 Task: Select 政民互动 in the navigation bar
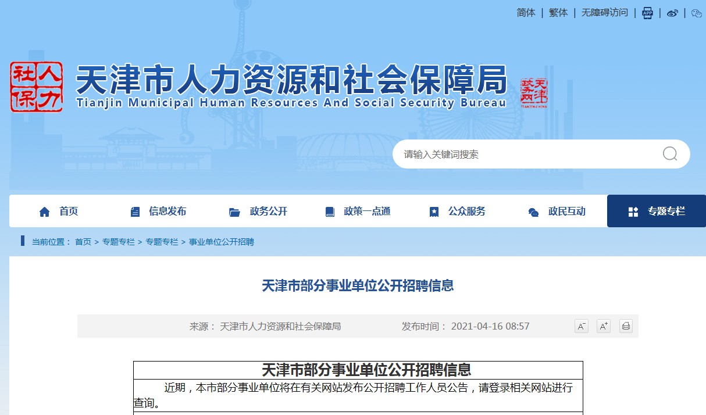coord(557,212)
